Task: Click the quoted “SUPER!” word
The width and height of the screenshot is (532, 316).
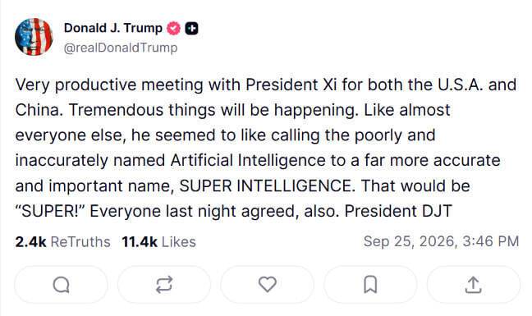Action: 49,211
